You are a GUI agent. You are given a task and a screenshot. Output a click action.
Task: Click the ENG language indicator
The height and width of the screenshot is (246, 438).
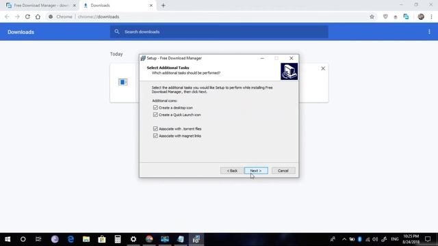point(395,239)
